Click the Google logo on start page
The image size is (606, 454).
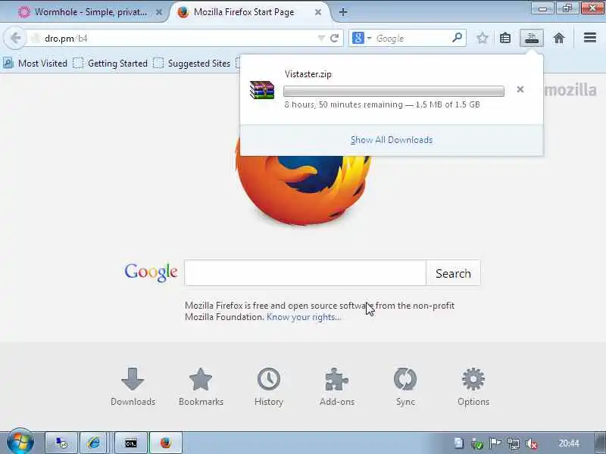[151, 272]
